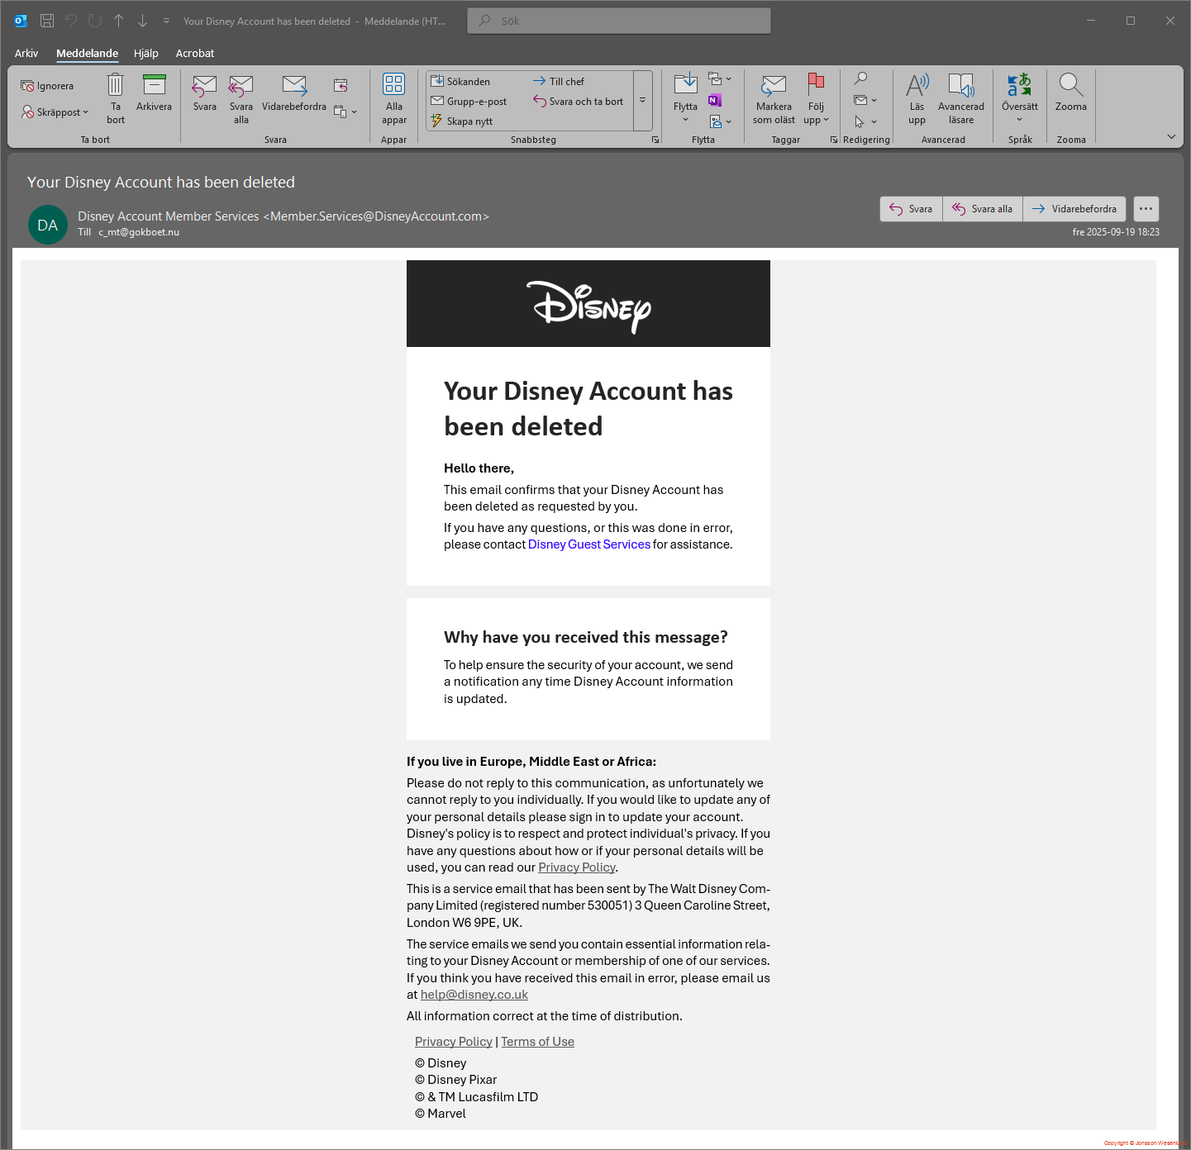Expand the Översätt language dropdown
This screenshot has width=1191, height=1150.
[1019, 120]
